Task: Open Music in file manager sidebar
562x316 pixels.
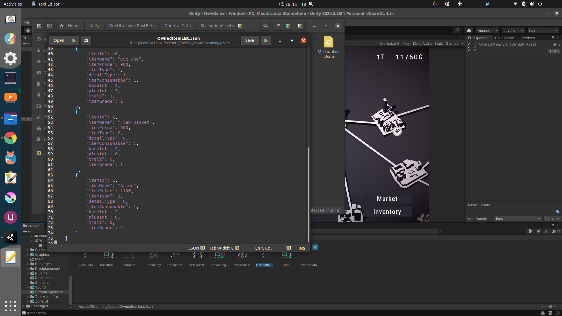Action: click(x=41, y=106)
